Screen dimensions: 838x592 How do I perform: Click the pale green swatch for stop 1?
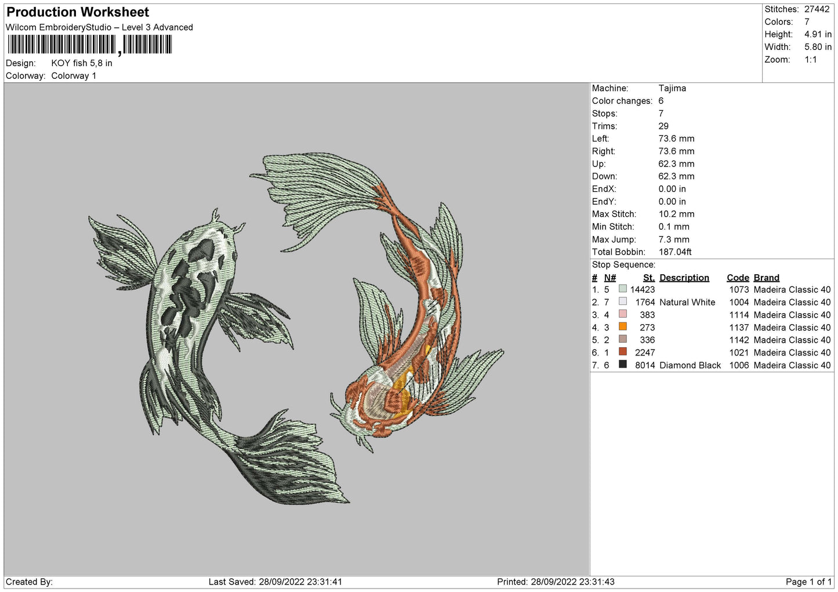(x=622, y=289)
